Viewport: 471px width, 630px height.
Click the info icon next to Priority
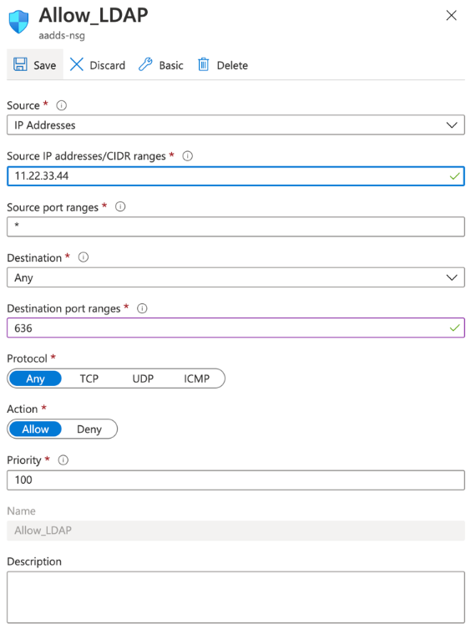click(63, 460)
